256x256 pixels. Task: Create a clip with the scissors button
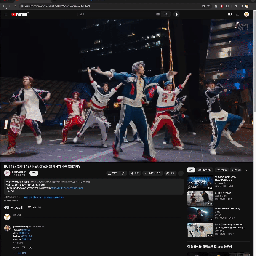[170, 173]
